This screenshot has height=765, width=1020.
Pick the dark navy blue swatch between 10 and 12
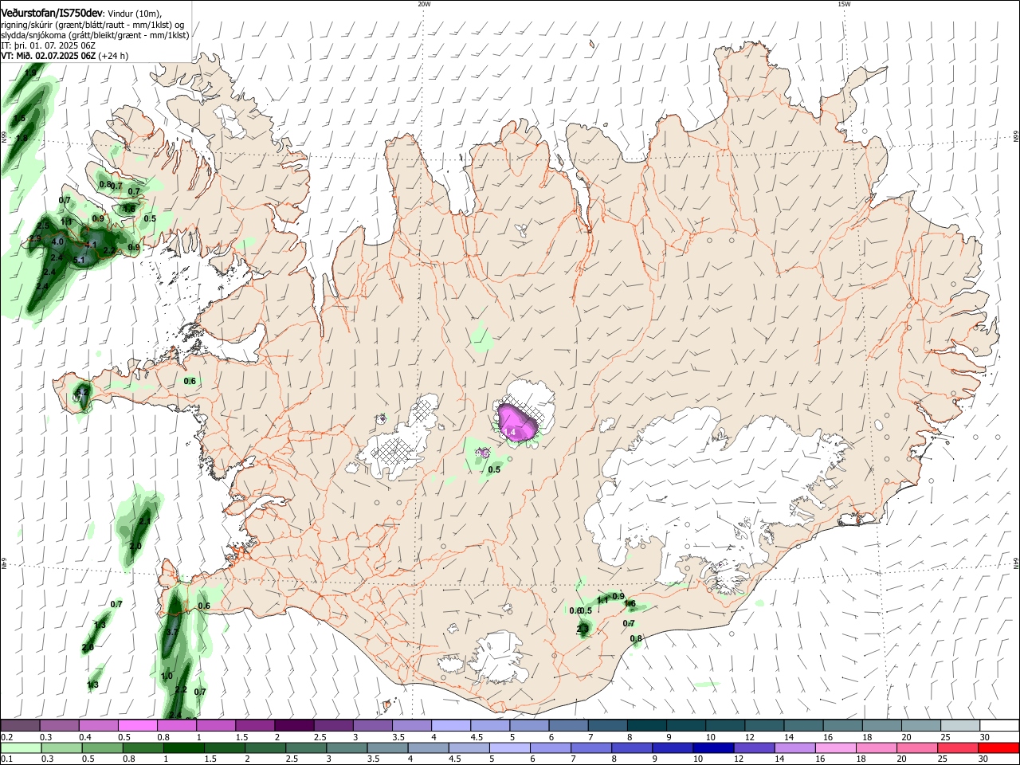tap(712, 747)
